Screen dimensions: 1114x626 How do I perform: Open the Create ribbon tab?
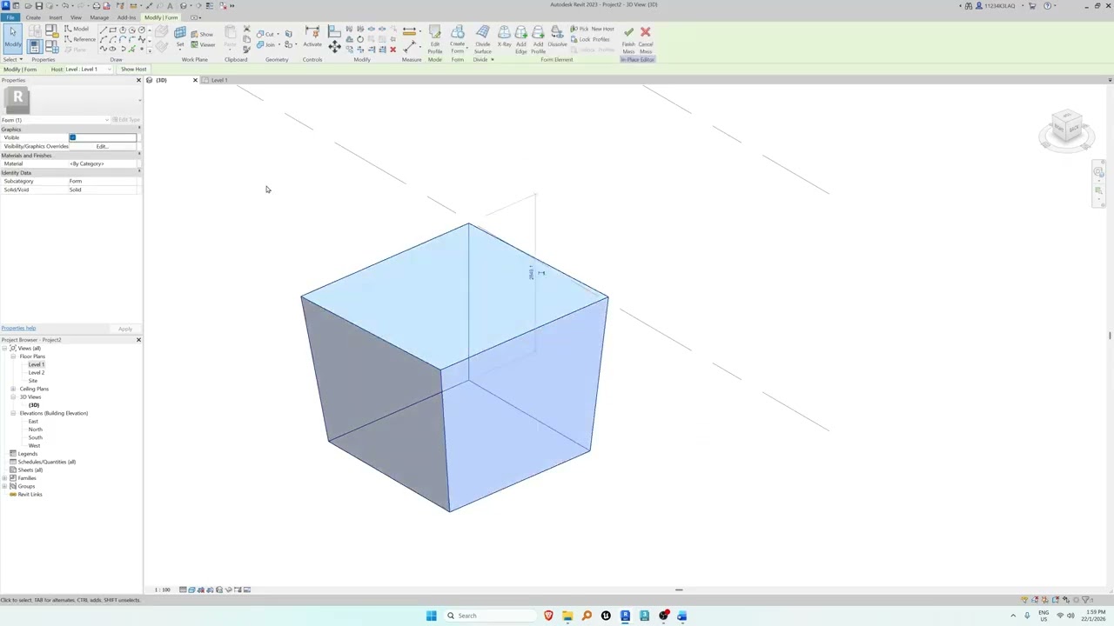[x=33, y=17]
